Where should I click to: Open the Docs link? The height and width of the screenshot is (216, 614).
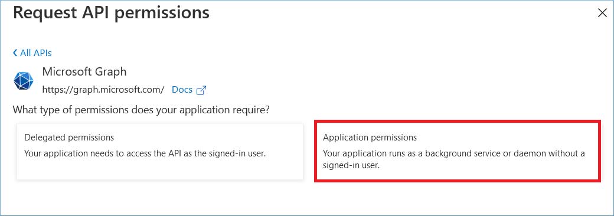coord(182,90)
